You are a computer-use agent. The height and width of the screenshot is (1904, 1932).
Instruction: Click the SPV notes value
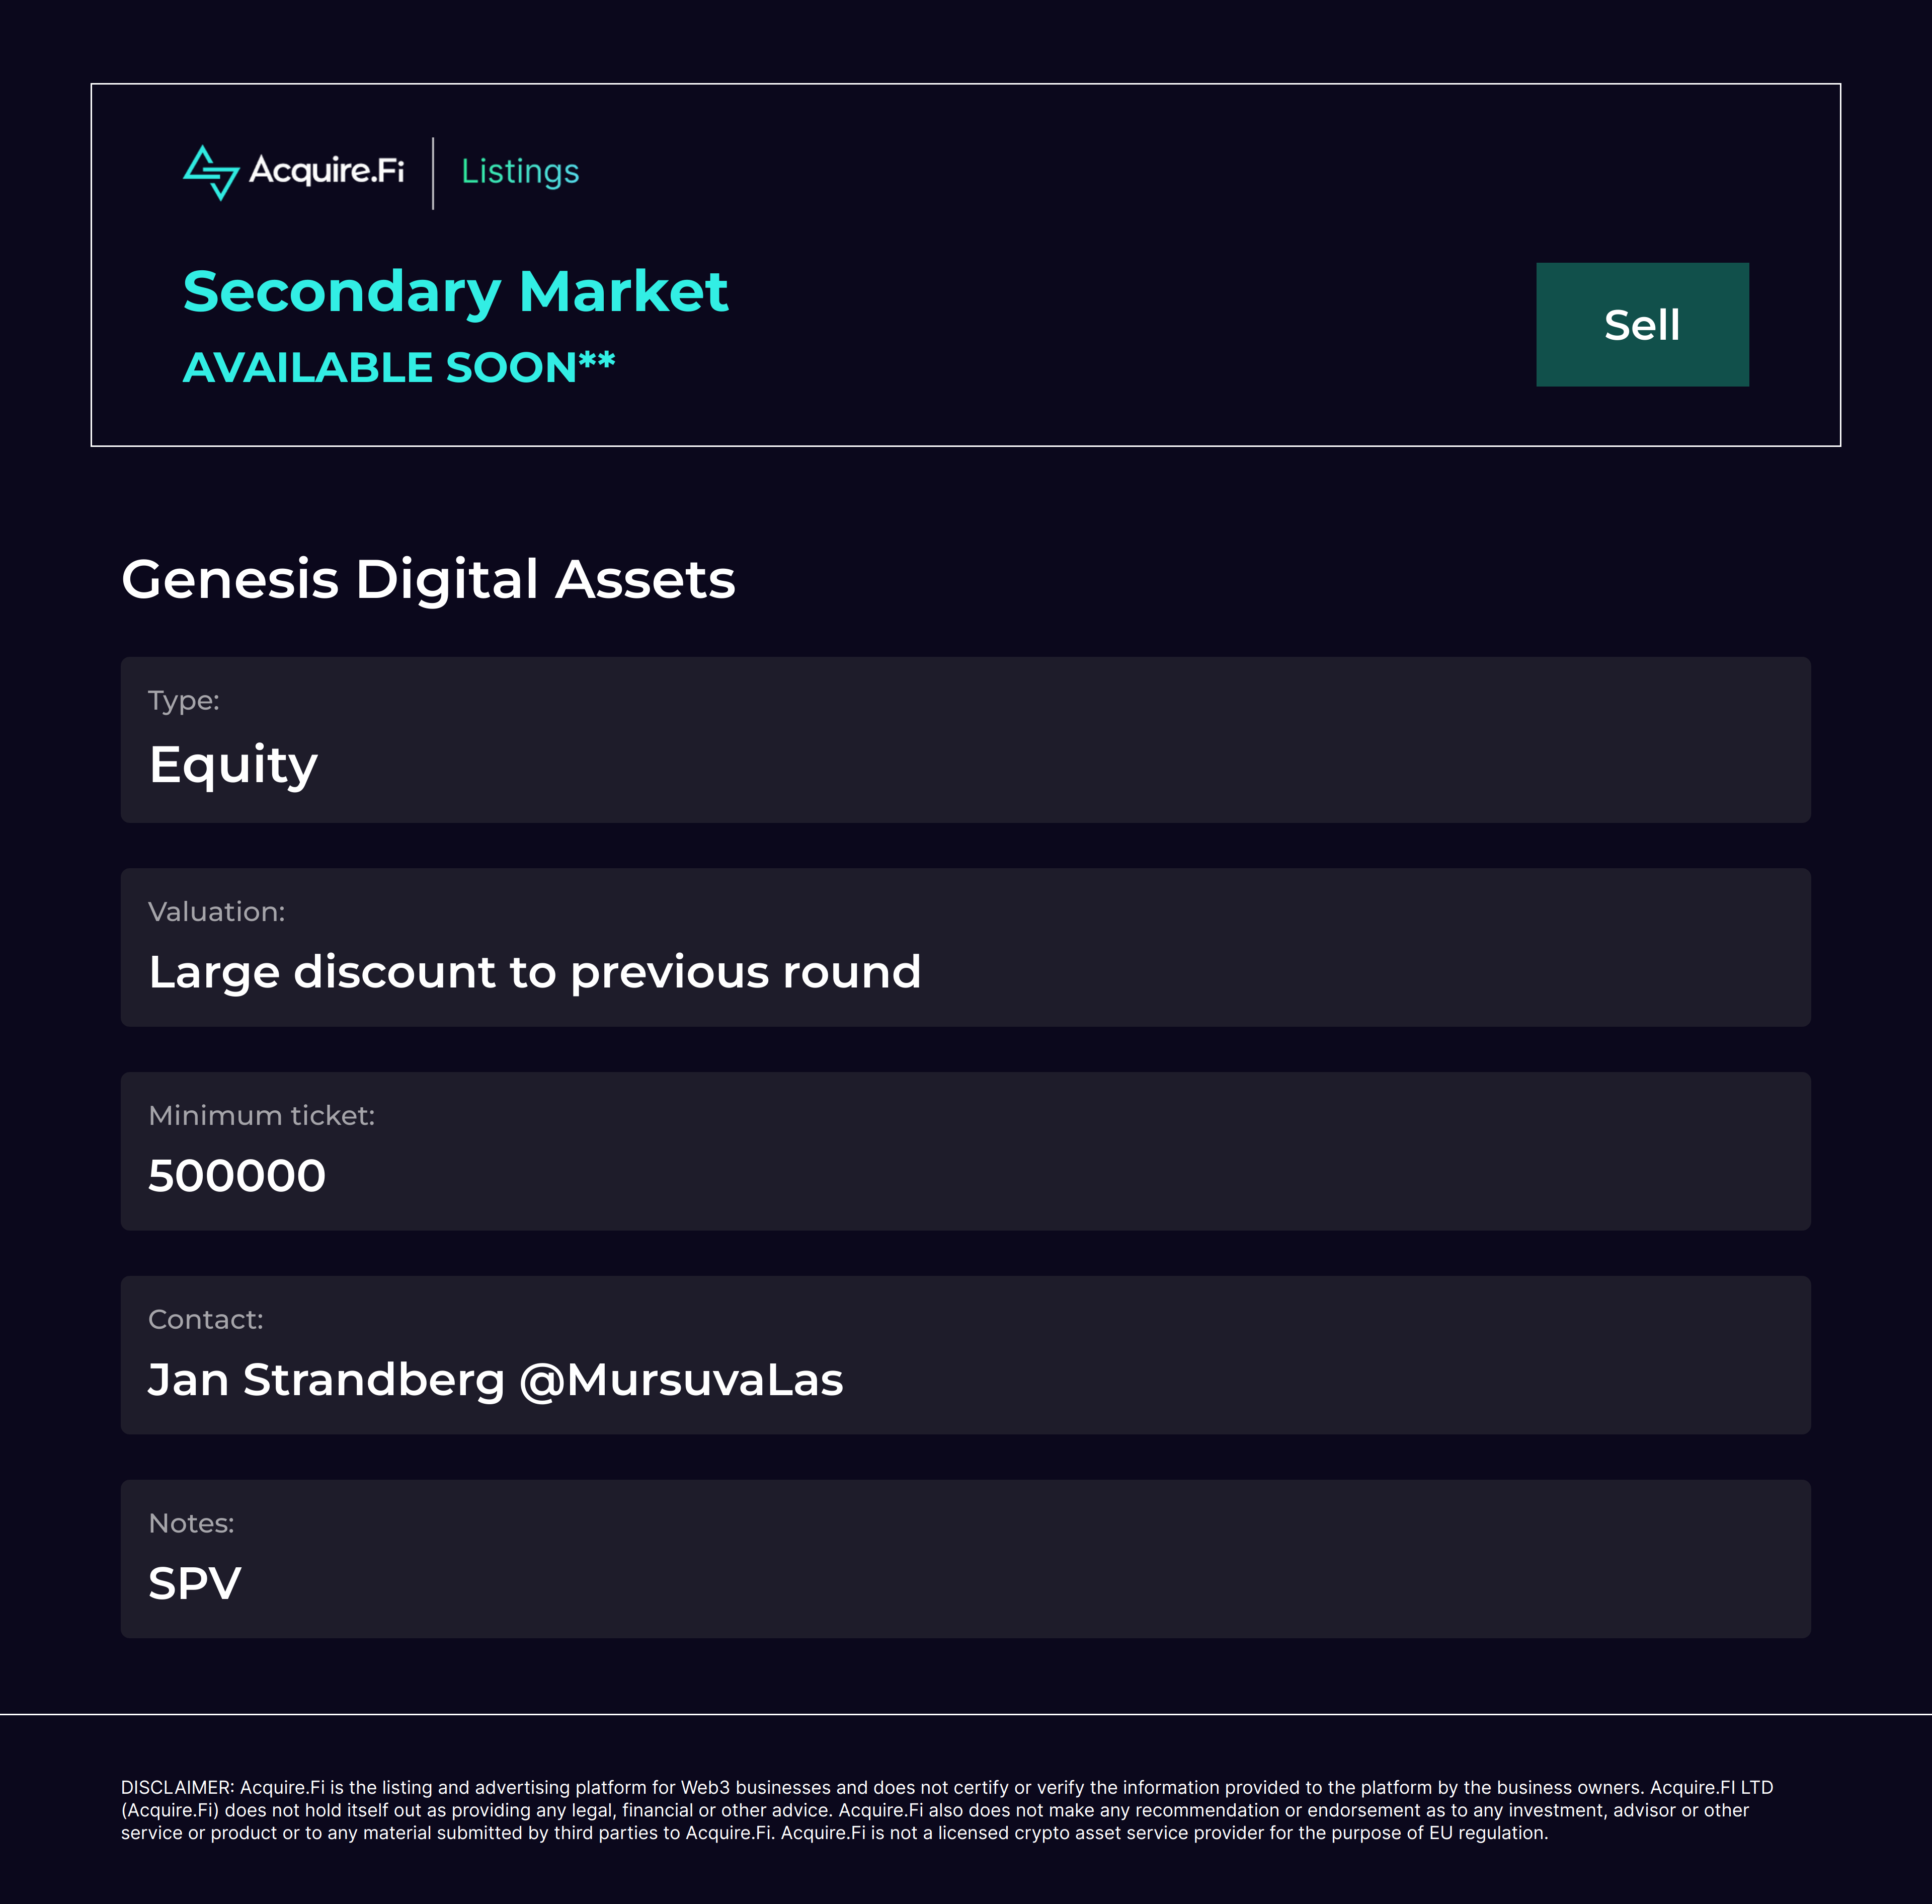coord(195,1584)
